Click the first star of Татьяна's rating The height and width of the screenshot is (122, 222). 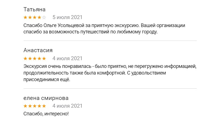coord(25,17)
